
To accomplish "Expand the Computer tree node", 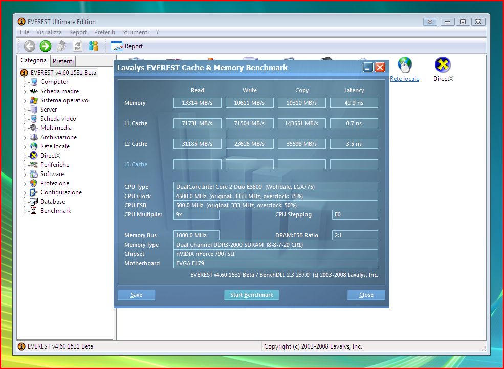I will [x=25, y=82].
